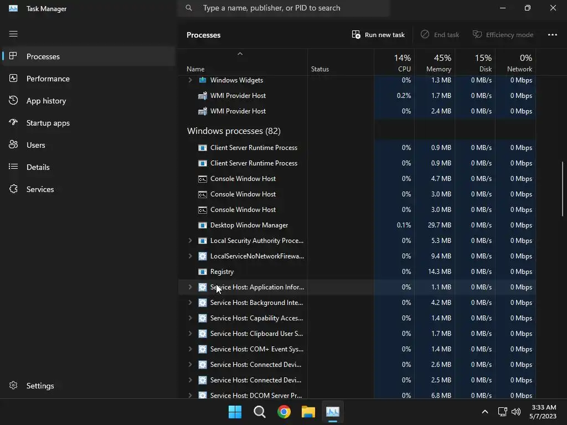Open the App history page

point(89,101)
